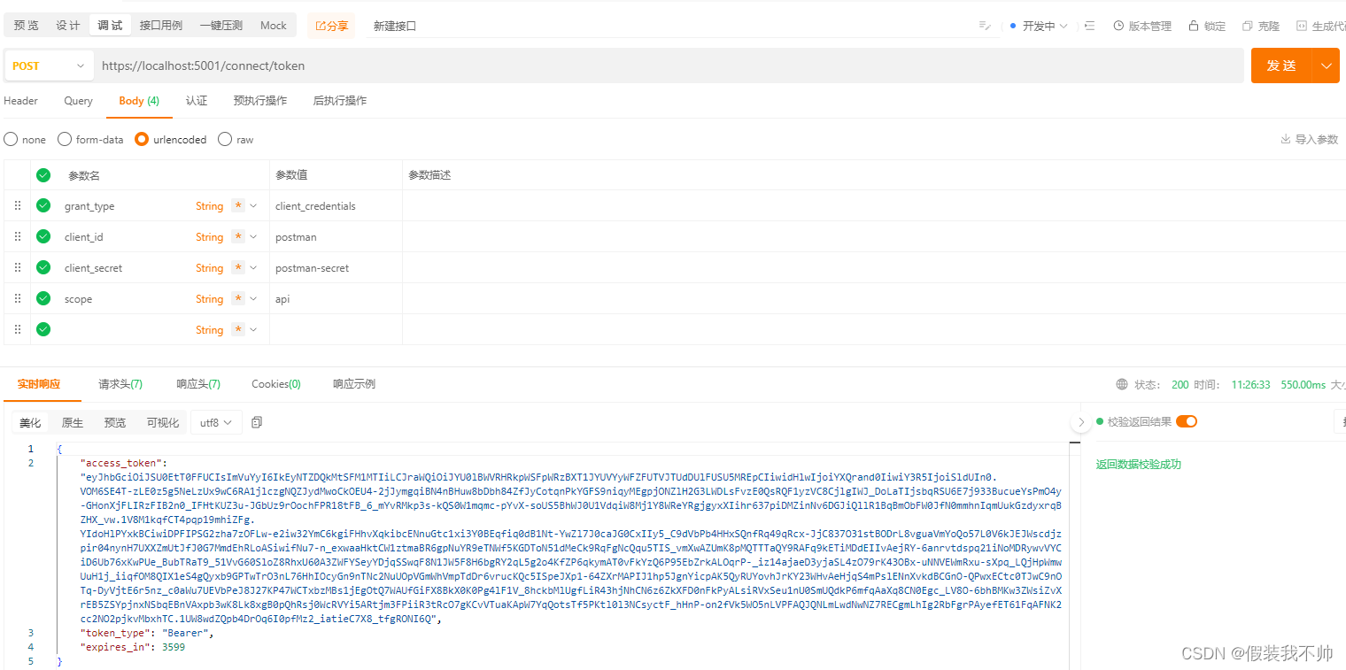The height and width of the screenshot is (670, 1346).
Task: Switch to the 接口用例 tab
Action: click(x=161, y=26)
